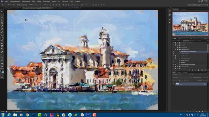
Task: Select the Horizontal Type tool
Action: pos(2,55)
